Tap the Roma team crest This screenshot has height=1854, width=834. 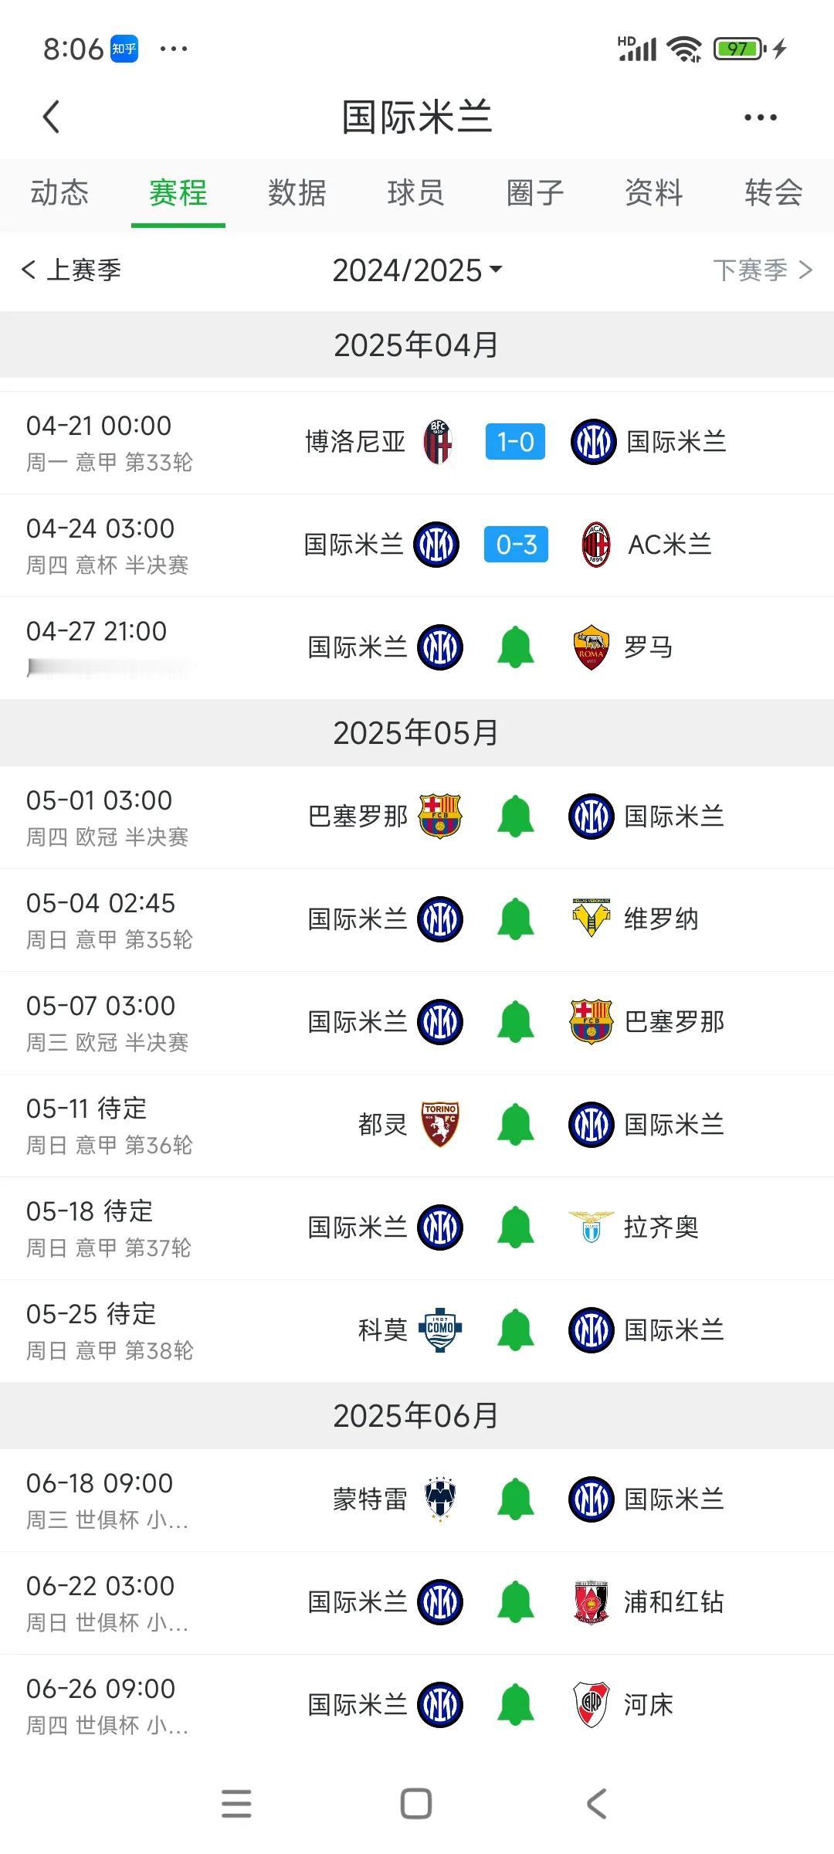coord(591,647)
